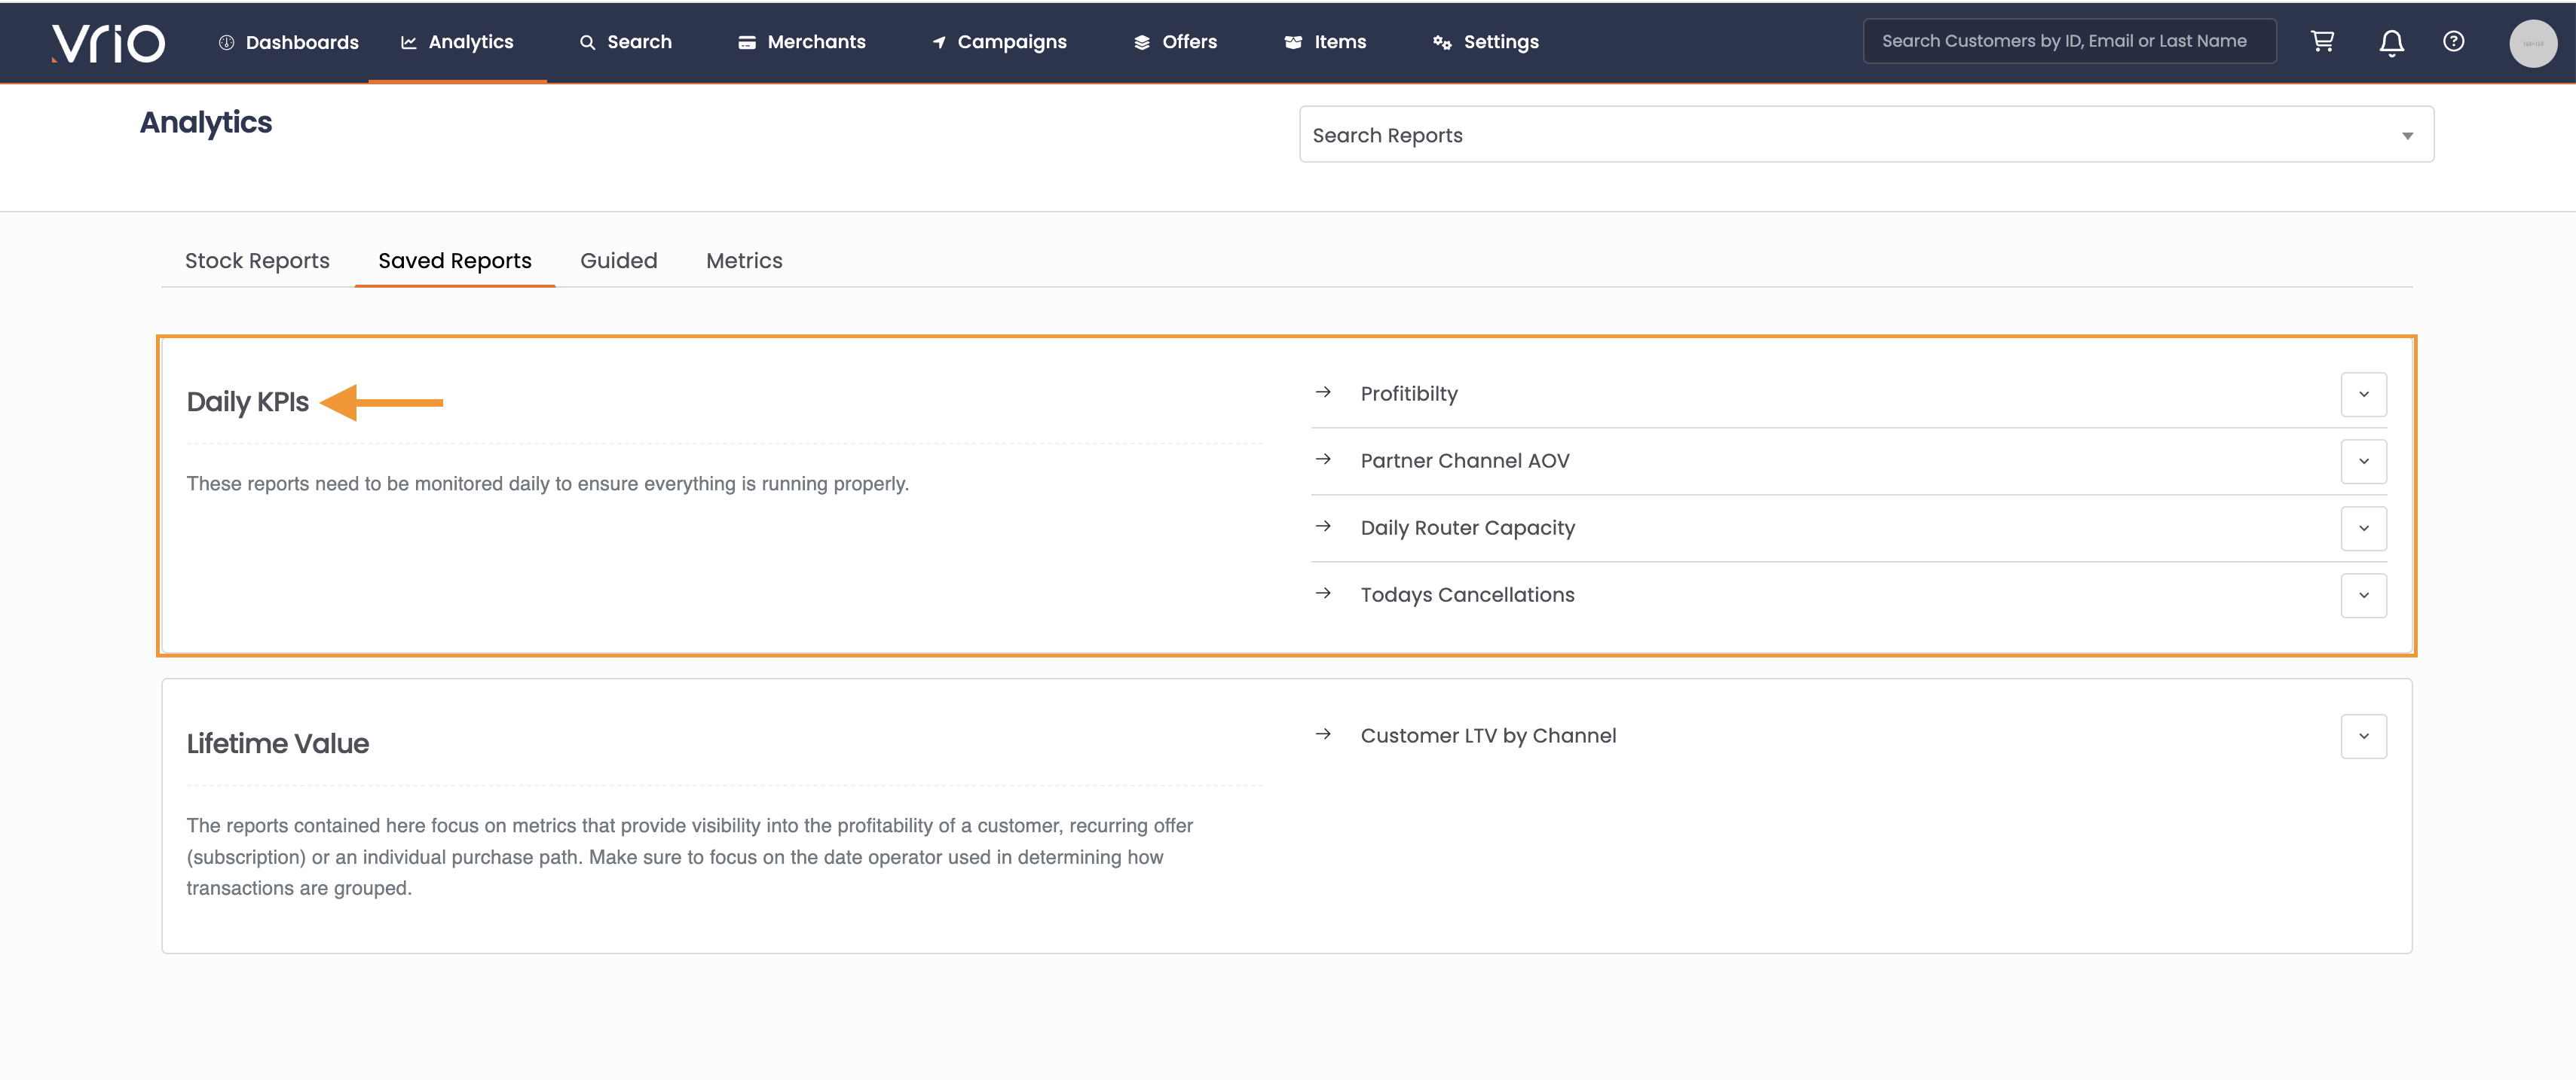Open the Todays Cancellations report
The height and width of the screenshot is (1080, 2576).
click(1467, 594)
